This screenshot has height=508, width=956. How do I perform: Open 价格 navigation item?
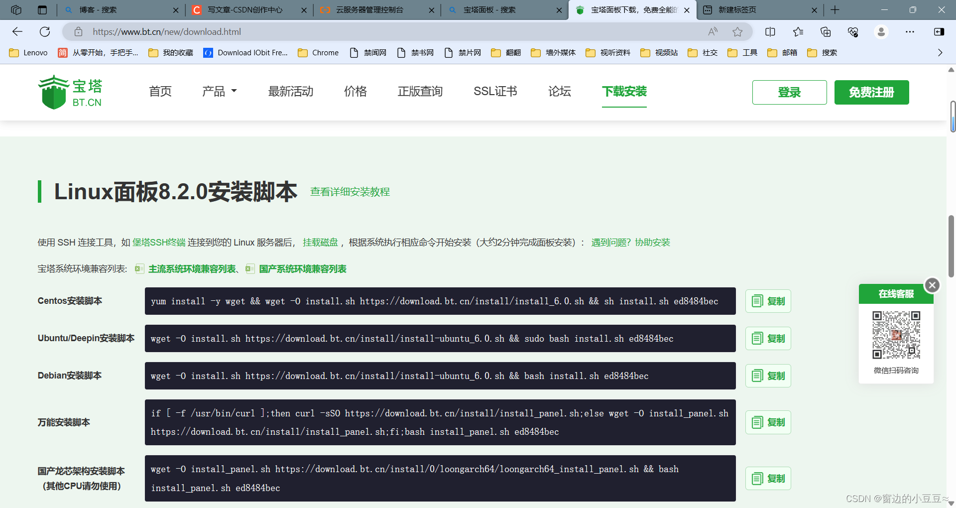pyautogui.click(x=356, y=92)
